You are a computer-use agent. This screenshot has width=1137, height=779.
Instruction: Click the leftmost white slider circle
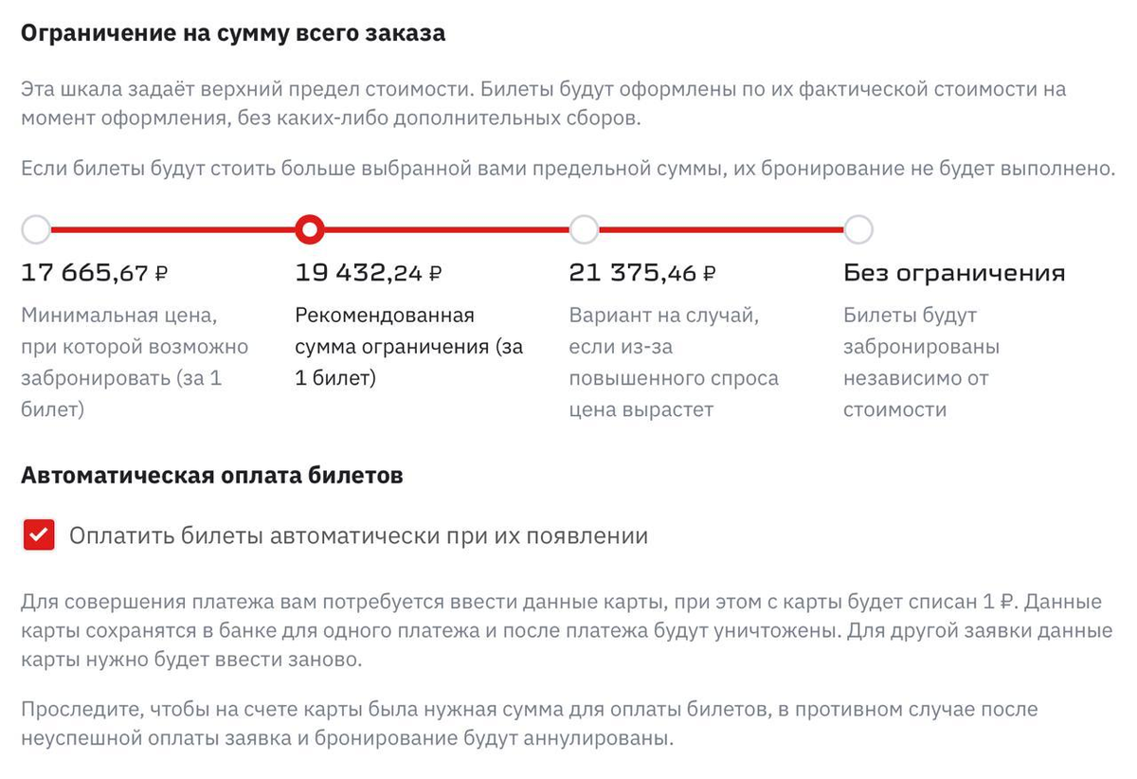click(x=36, y=228)
